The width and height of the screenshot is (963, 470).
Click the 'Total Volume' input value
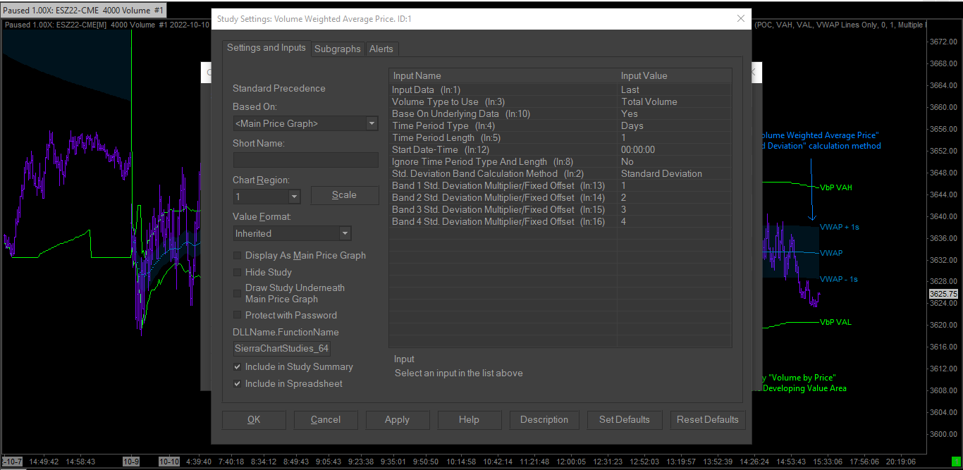(649, 101)
